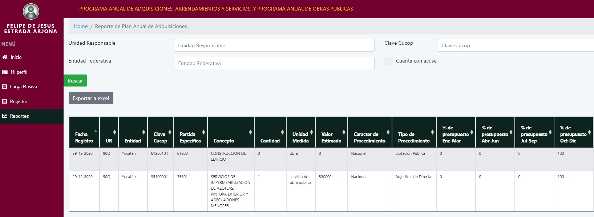This screenshot has width=594, height=217.
Task: Sort the Unidad Medida column
Action: pos(311,132)
